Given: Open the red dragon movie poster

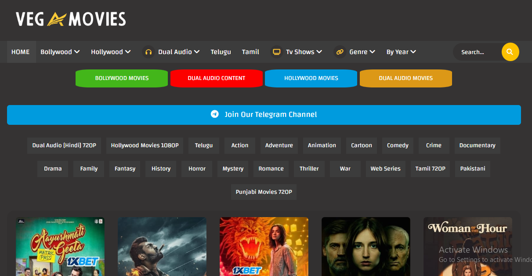Looking at the screenshot, I should click(x=264, y=247).
